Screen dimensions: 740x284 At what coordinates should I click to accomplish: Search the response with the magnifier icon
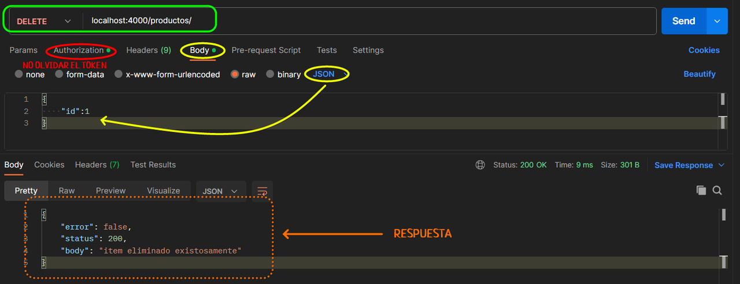click(717, 190)
